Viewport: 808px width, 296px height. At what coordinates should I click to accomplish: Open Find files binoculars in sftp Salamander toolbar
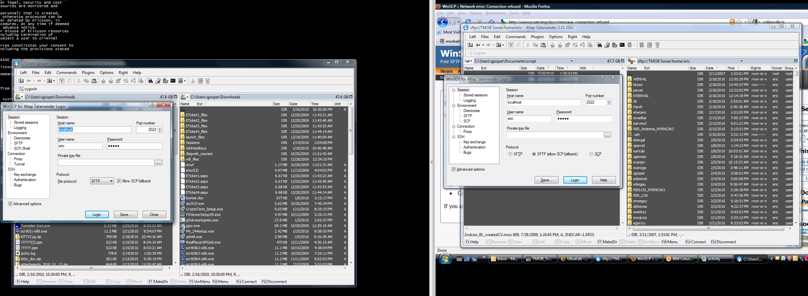[599, 45]
